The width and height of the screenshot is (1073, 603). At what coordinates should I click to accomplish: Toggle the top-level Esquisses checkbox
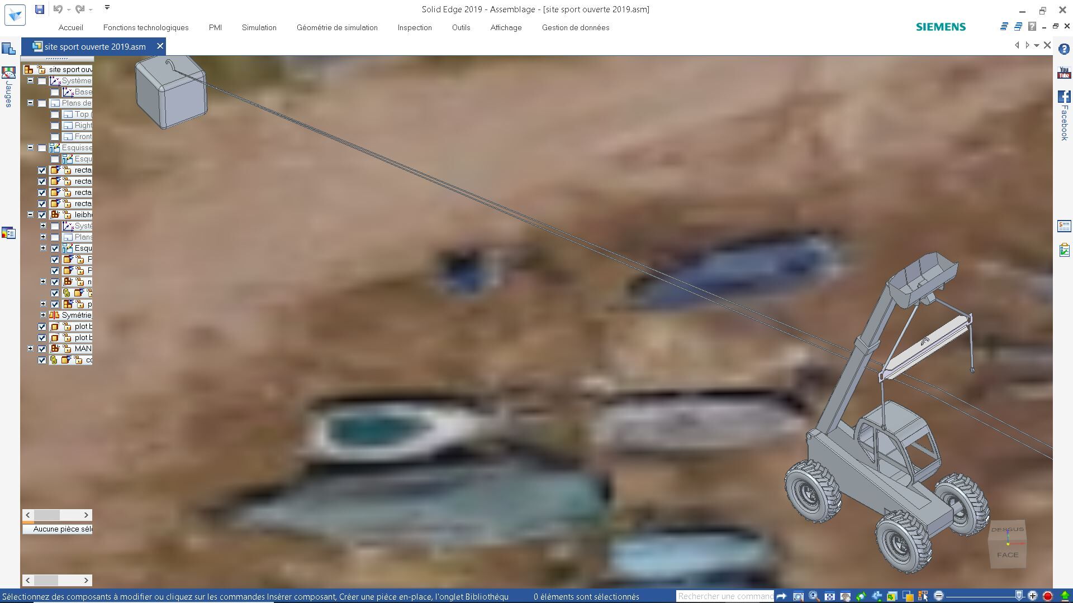42,148
